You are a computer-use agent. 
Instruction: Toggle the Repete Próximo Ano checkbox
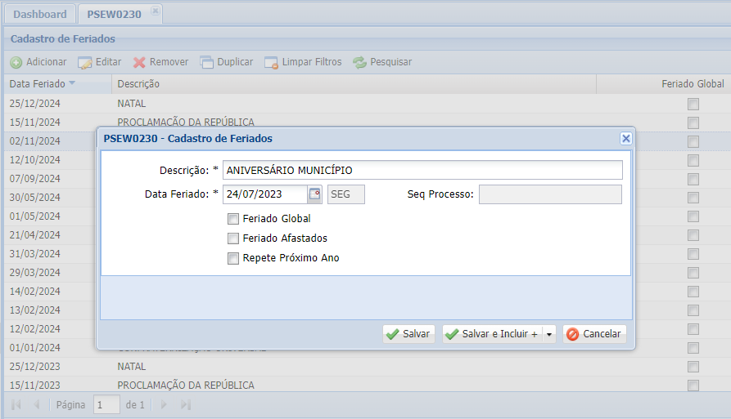pos(233,258)
